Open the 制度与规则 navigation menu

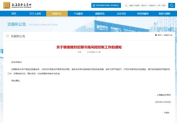[164, 13]
